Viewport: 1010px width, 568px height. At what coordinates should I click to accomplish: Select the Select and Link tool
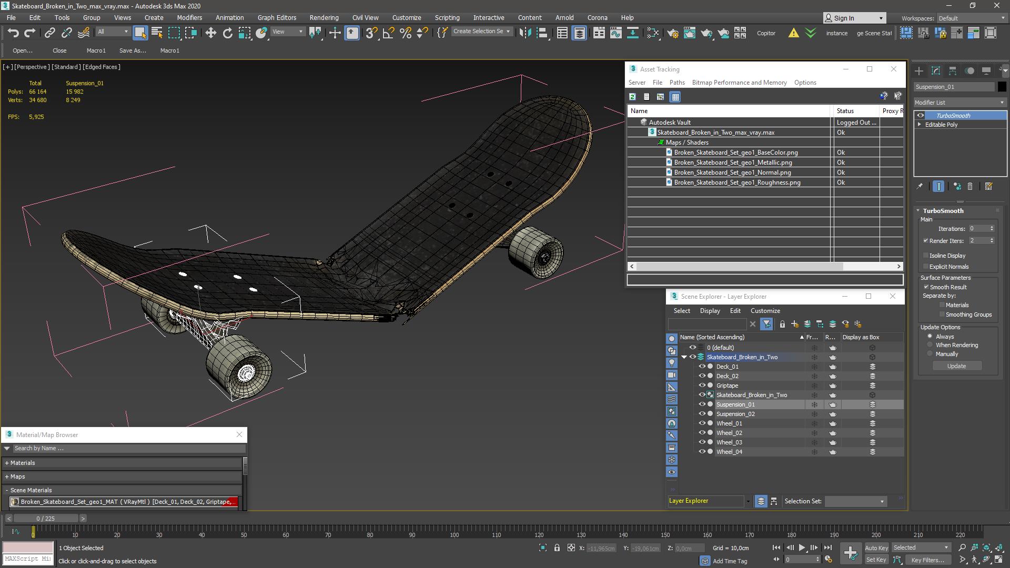pyautogui.click(x=49, y=33)
